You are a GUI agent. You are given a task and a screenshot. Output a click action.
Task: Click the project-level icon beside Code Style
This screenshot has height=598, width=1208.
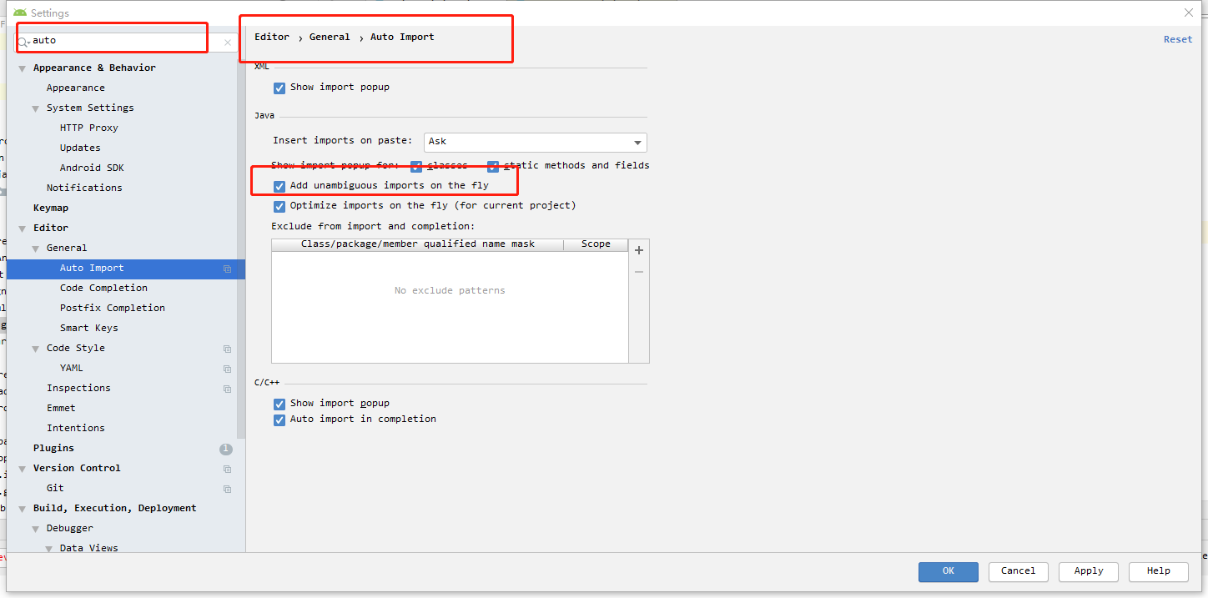tap(227, 349)
